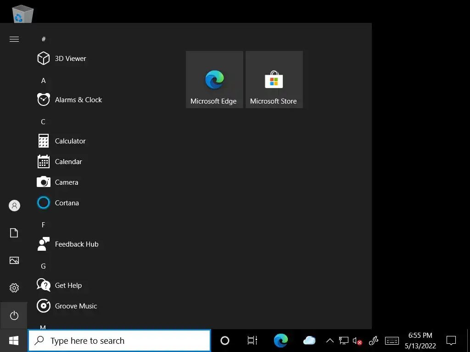Open the Action Center notifications
The width and height of the screenshot is (470, 352).
451,341
